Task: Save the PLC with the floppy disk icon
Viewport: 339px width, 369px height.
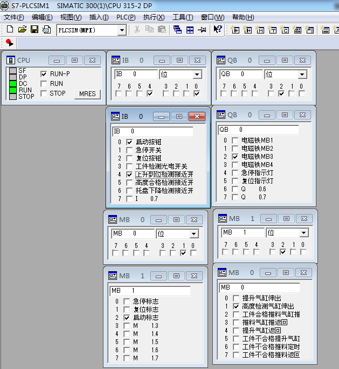Action: [x=34, y=30]
